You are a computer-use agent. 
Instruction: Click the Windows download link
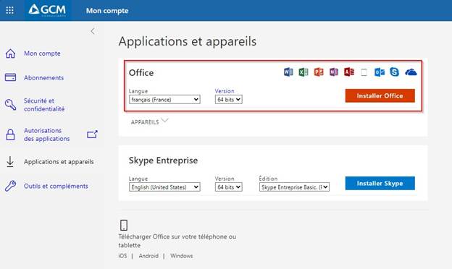tap(182, 256)
